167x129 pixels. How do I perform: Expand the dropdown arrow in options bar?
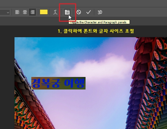pos(8,12)
